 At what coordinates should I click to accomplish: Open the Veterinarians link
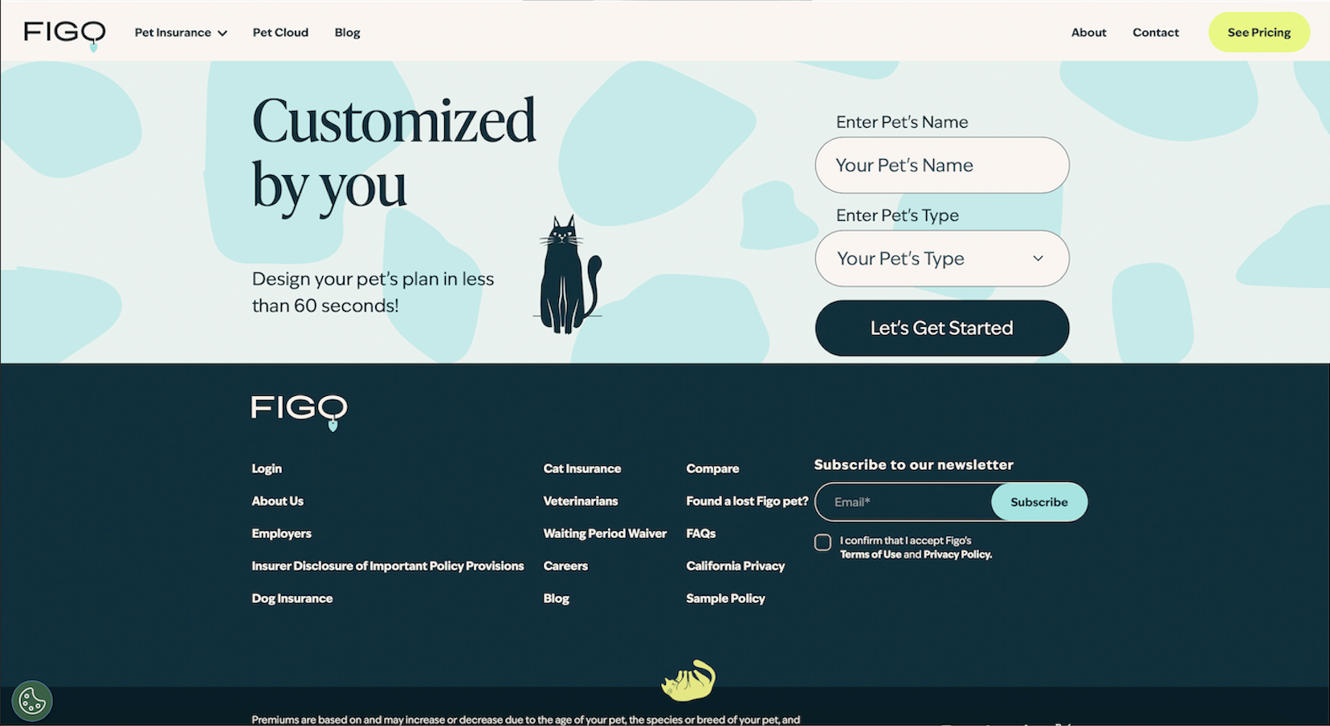(x=581, y=501)
